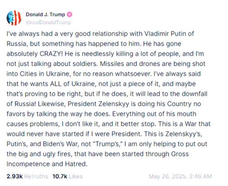228x186 pixels.
Task: Click the quoted “Trump's,” text
Action: tap(108, 144)
